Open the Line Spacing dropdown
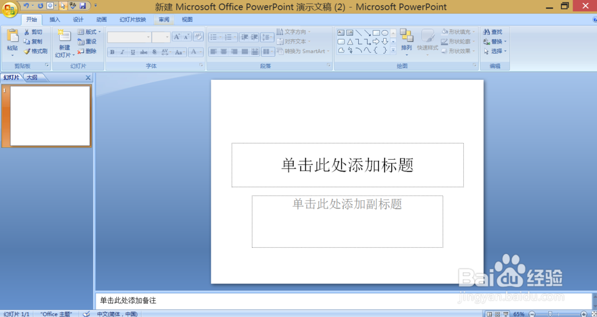The width and height of the screenshot is (597, 317). pos(267,37)
